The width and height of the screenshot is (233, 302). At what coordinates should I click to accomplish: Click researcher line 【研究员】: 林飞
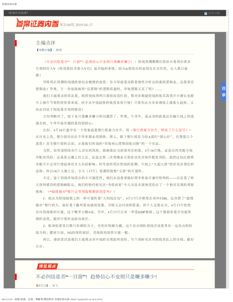pos(47,286)
